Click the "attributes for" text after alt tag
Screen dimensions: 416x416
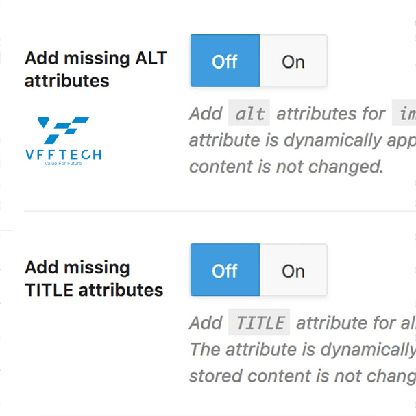pyautogui.click(x=331, y=114)
